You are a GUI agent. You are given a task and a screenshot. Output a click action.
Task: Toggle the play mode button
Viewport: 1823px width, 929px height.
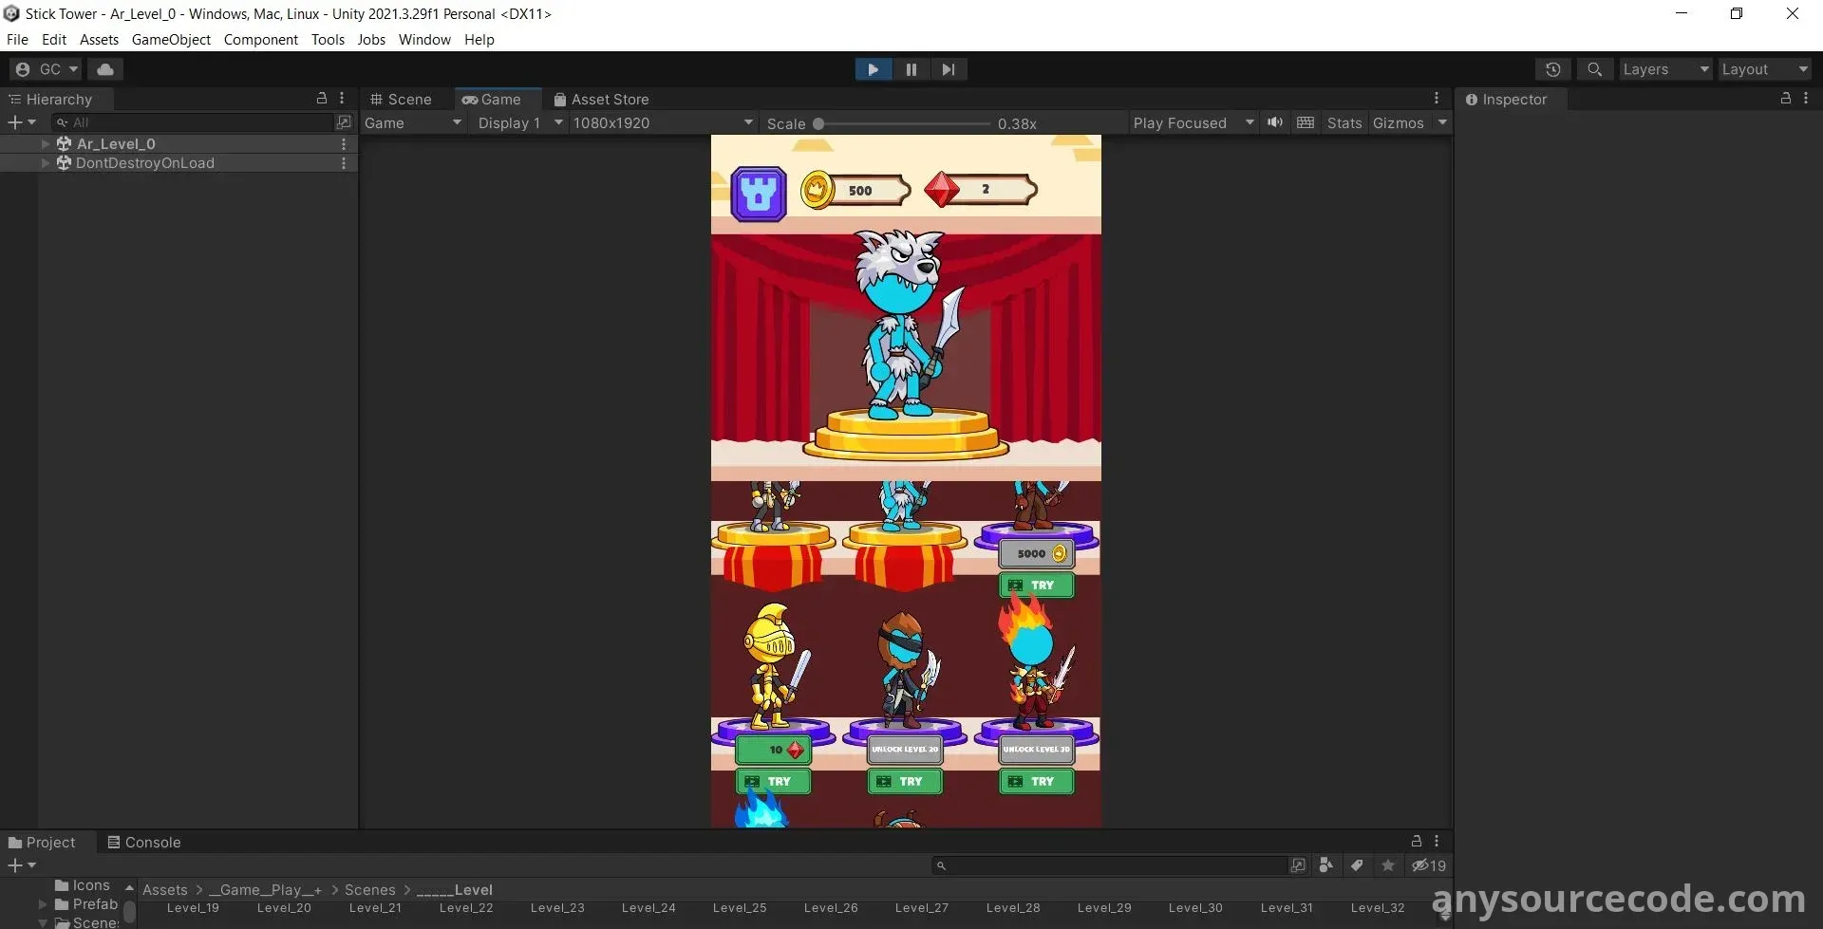point(873,69)
